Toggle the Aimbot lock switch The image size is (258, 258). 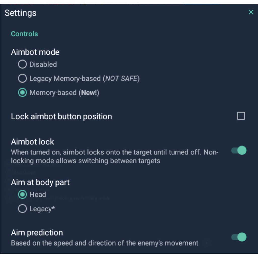(x=239, y=151)
